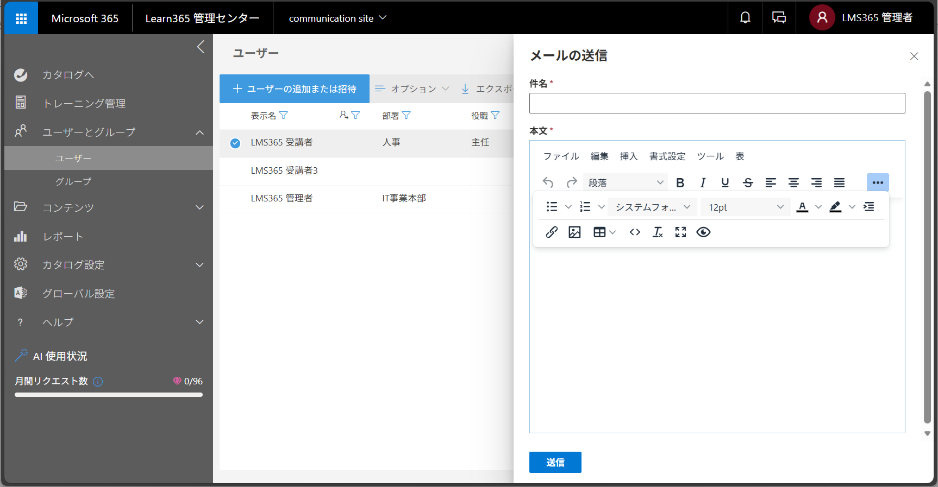Open source code view
This screenshot has width=938, height=487.
click(635, 232)
